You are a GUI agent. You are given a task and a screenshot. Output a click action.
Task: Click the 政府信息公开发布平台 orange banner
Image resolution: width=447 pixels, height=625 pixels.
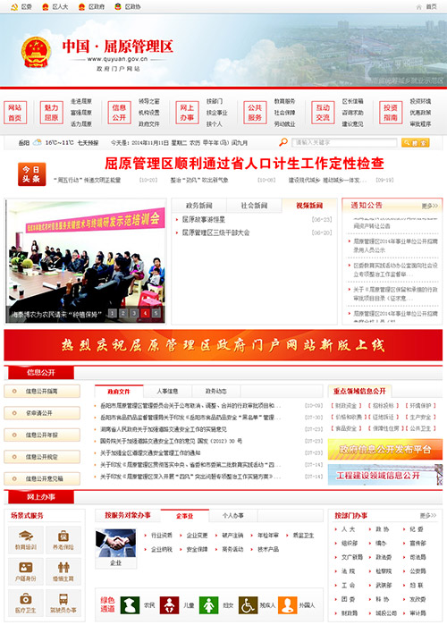click(x=384, y=450)
